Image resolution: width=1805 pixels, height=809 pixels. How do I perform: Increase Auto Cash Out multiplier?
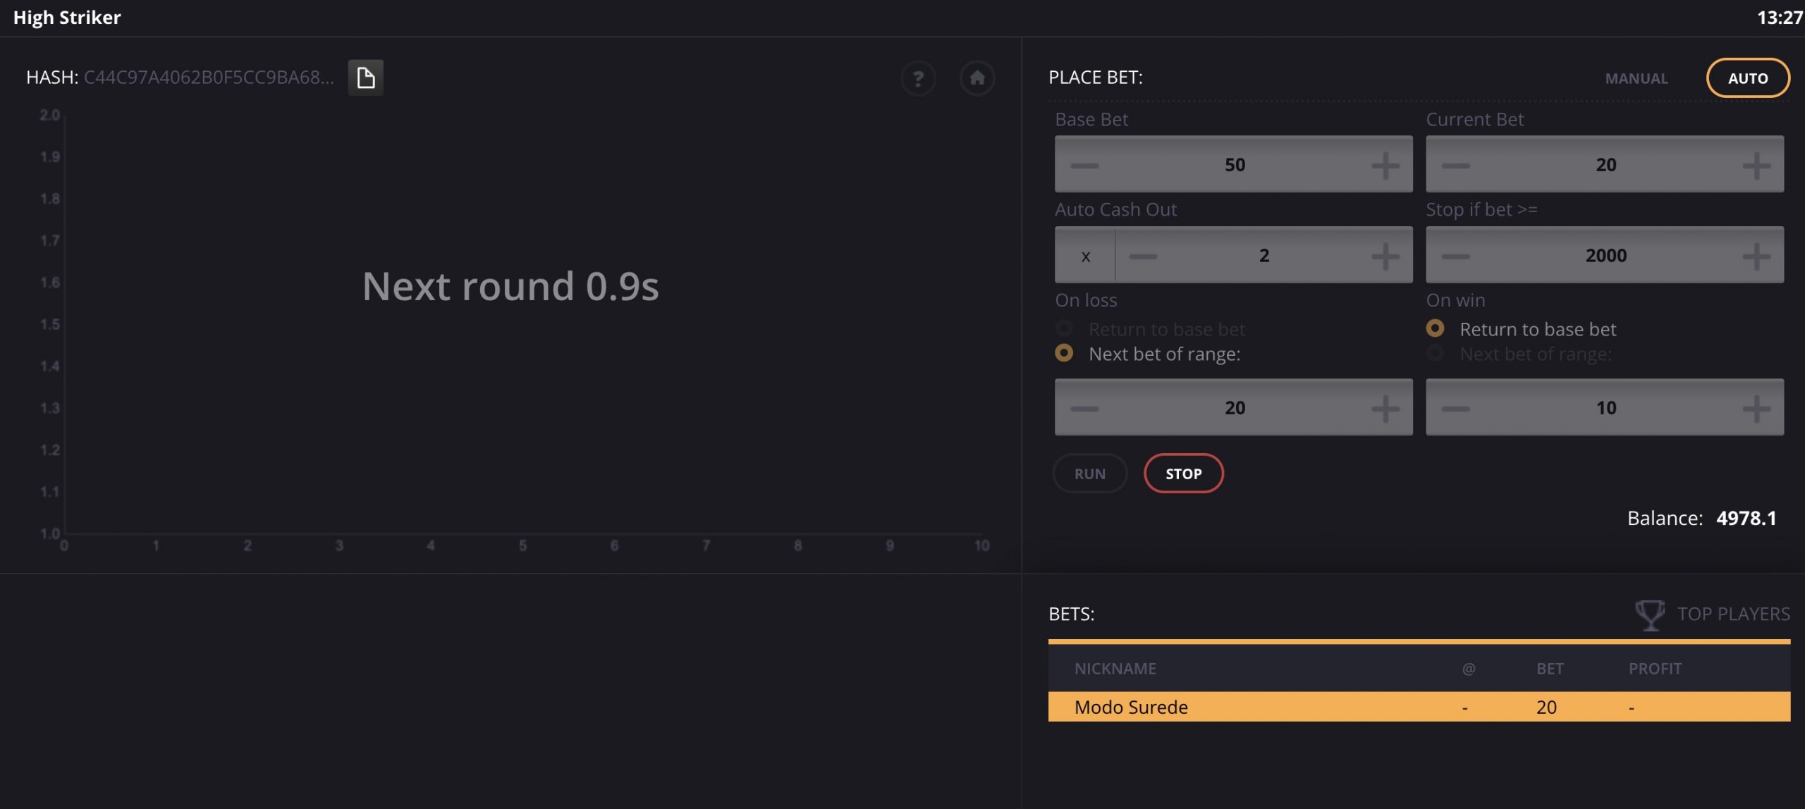tap(1385, 256)
